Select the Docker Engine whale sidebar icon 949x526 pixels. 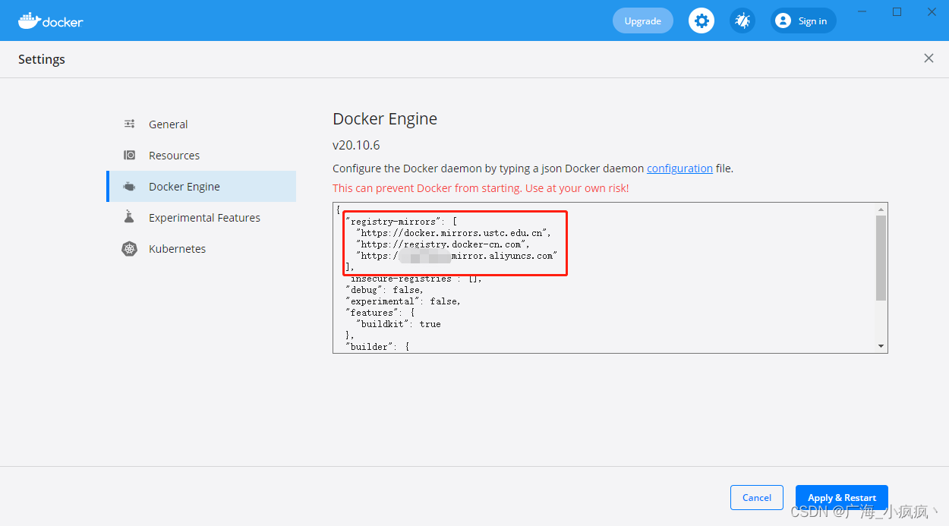point(129,186)
